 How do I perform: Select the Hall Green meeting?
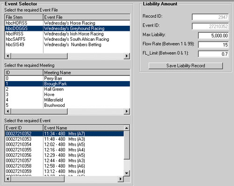pyautogui.click(x=67, y=89)
